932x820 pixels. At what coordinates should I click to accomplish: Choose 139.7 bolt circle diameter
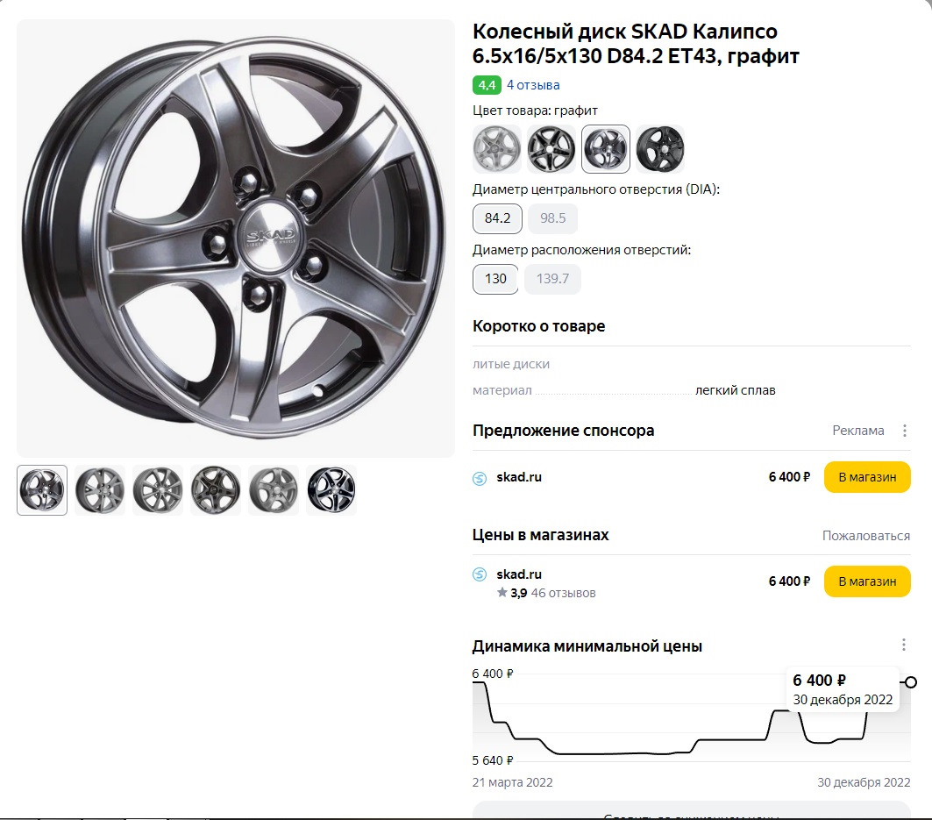coord(552,279)
